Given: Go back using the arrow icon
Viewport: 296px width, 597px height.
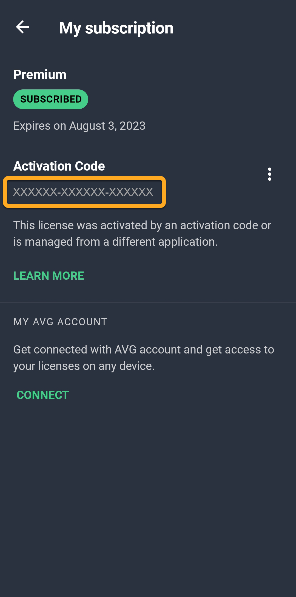Looking at the screenshot, I should (x=22, y=27).
